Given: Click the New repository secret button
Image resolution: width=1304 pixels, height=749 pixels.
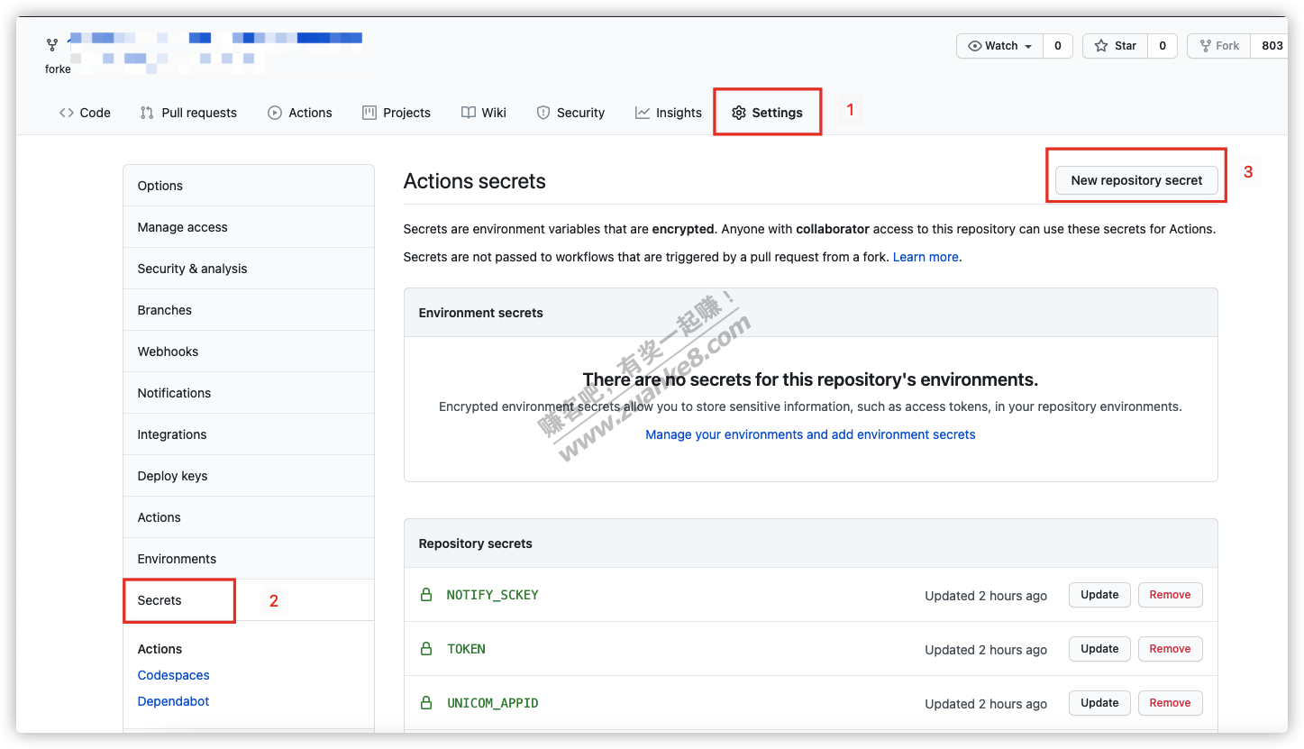Looking at the screenshot, I should tap(1135, 180).
